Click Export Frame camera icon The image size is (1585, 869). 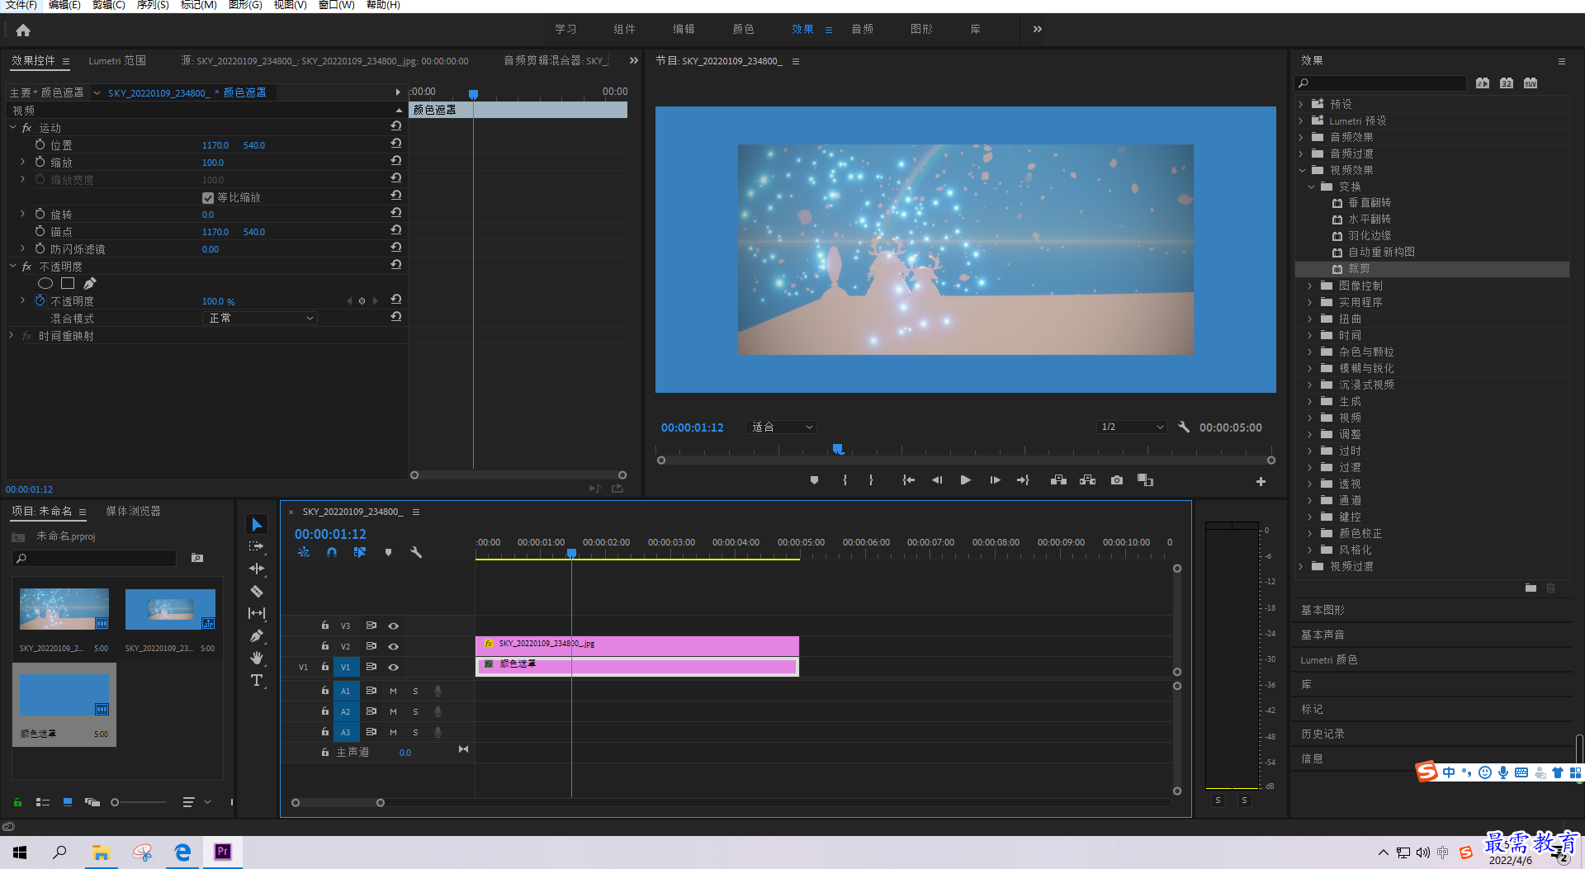1117,480
